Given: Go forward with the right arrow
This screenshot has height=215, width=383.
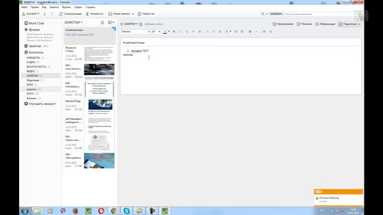Looking at the screenshot, I should (51, 14).
